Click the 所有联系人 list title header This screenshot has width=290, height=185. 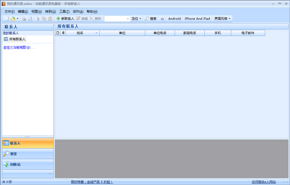[68, 26]
